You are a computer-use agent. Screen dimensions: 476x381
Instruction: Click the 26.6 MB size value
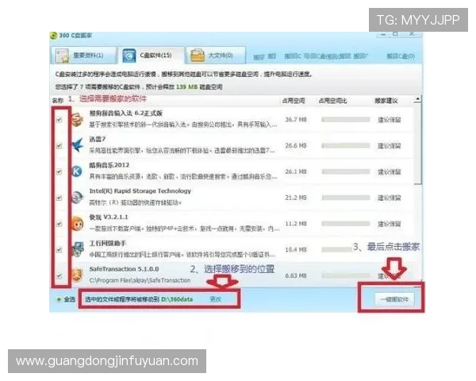click(x=296, y=145)
